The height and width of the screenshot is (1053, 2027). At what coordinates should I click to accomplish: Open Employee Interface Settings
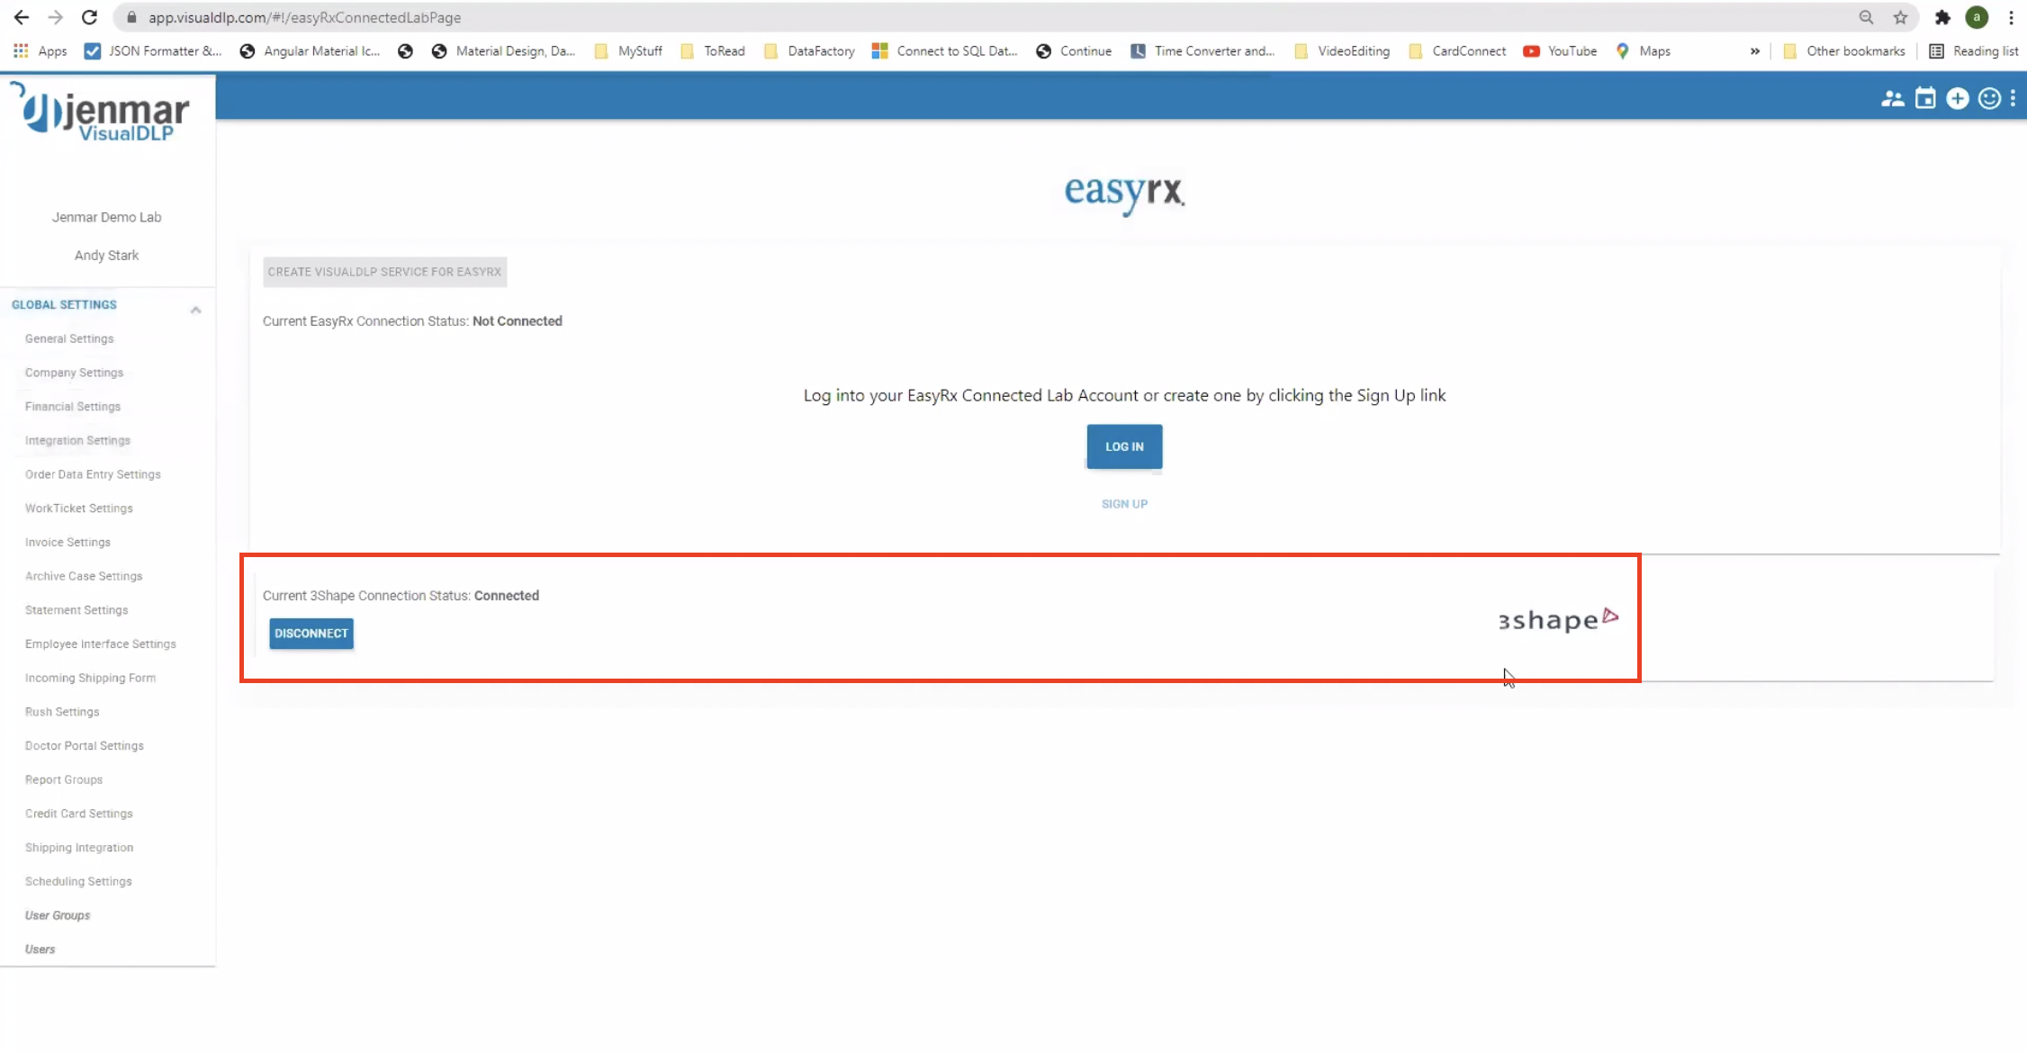point(101,644)
